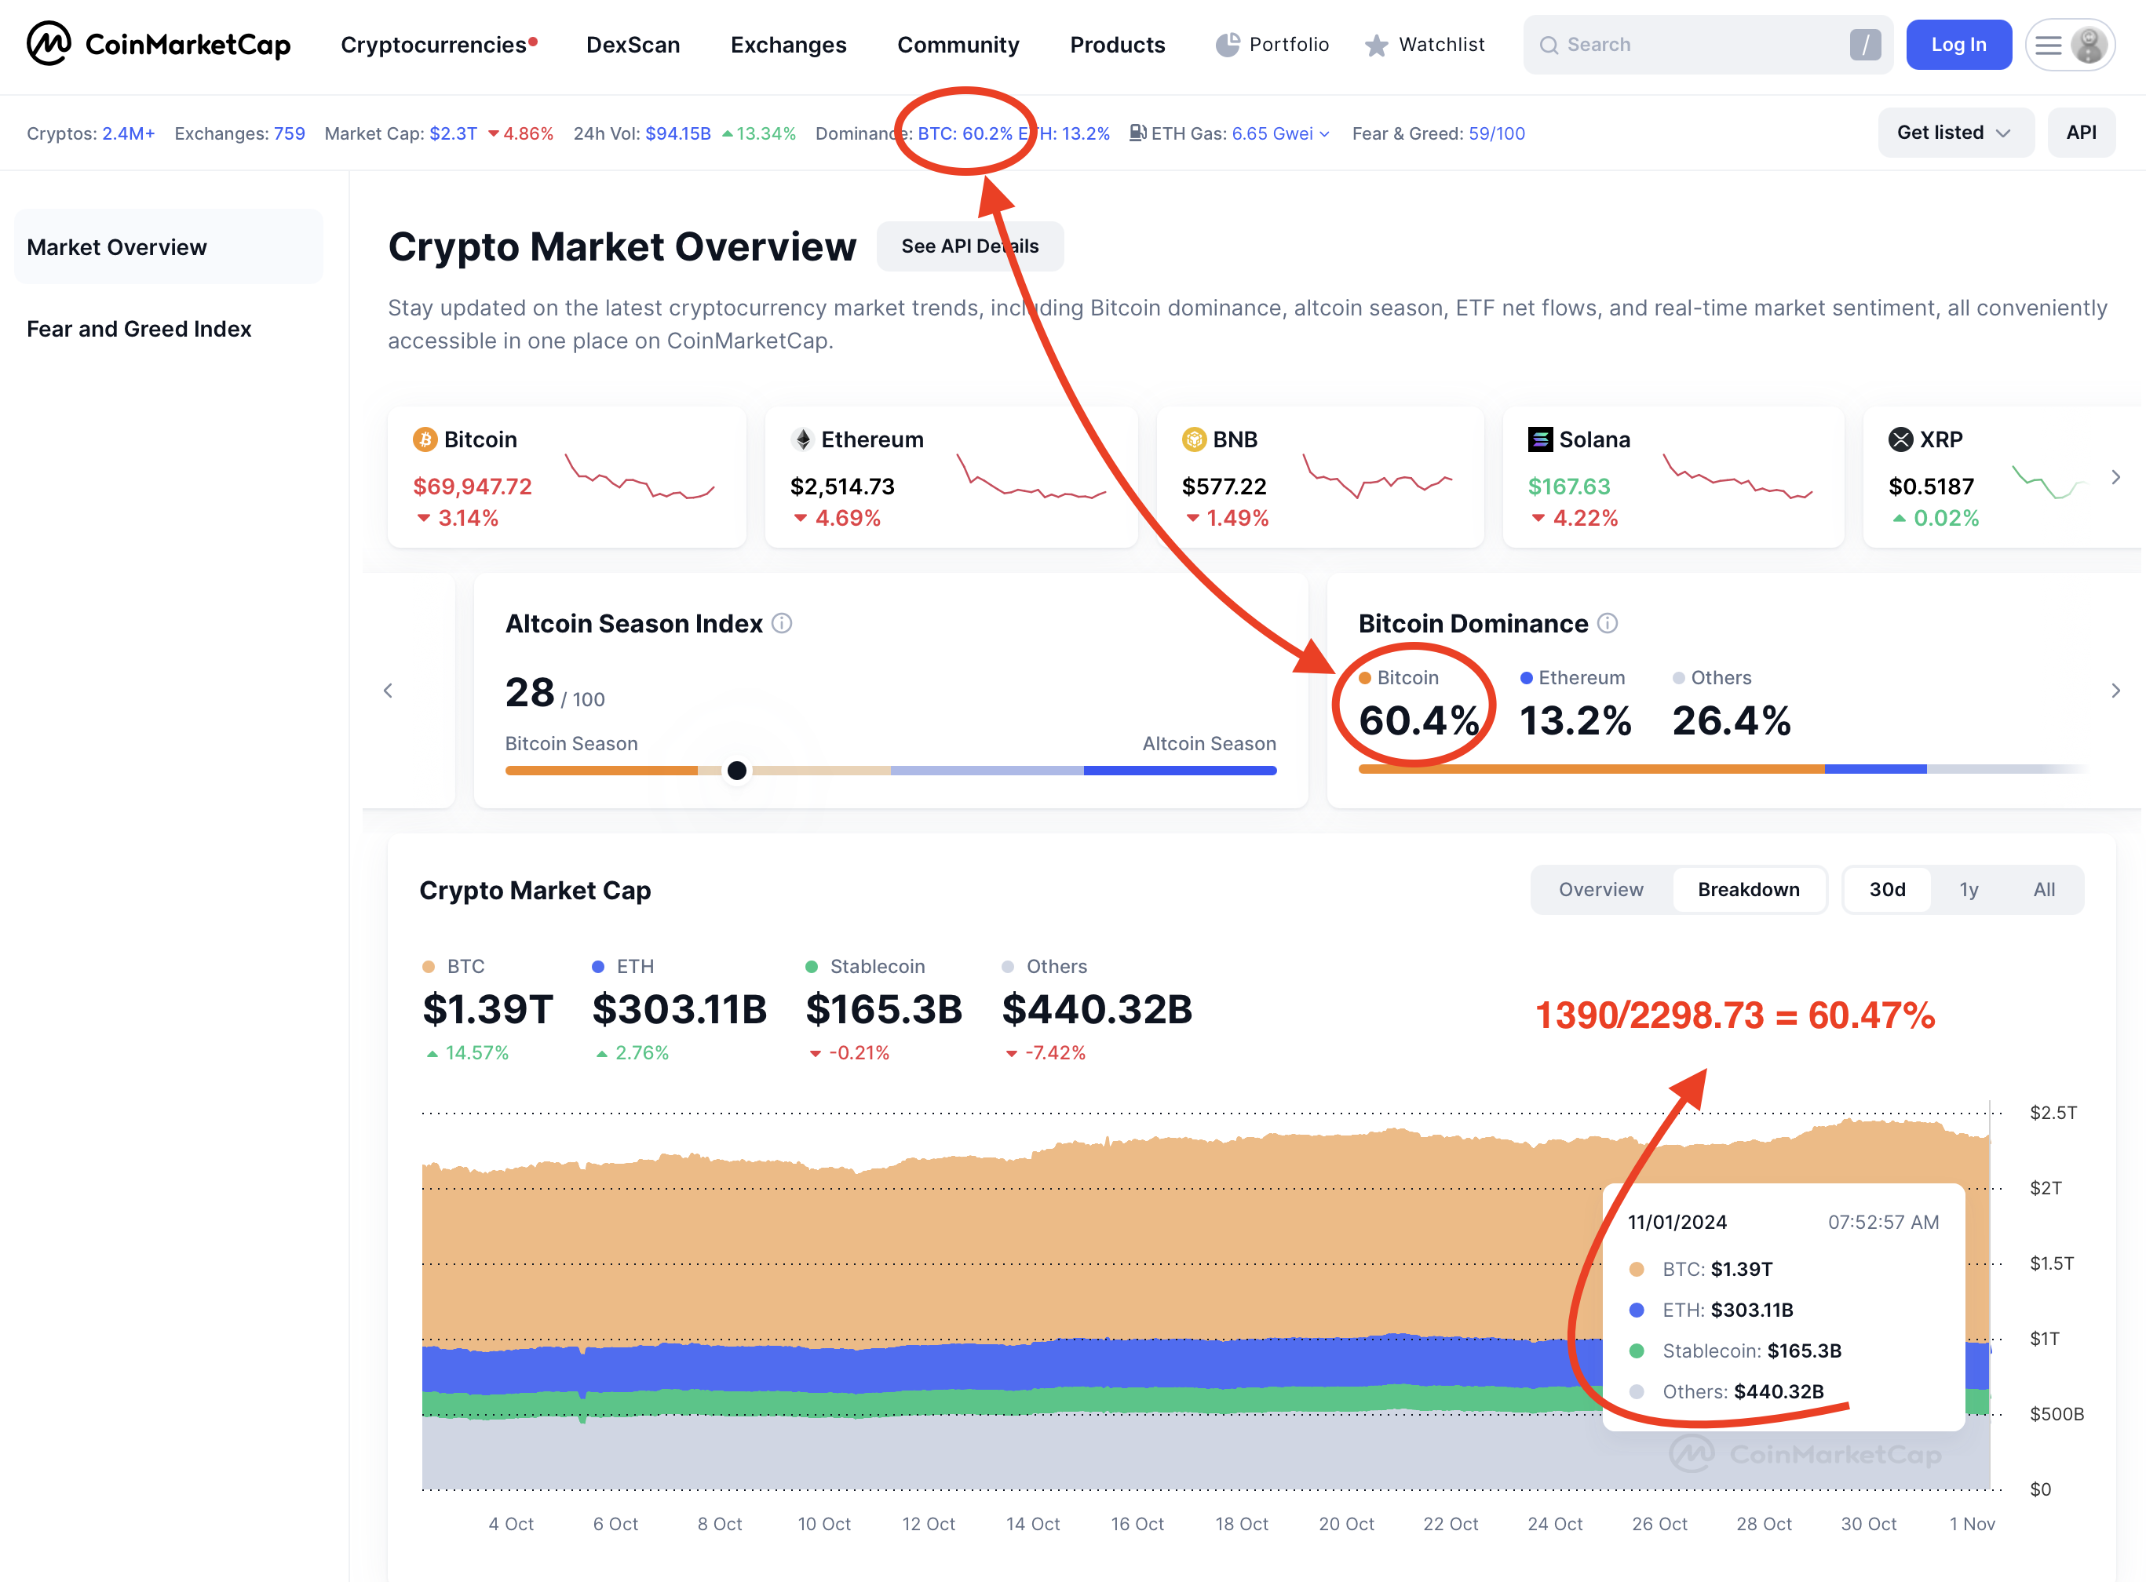The width and height of the screenshot is (2146, 1582).
Task: Click the user avatar icon
Action: click(2088, 45)
